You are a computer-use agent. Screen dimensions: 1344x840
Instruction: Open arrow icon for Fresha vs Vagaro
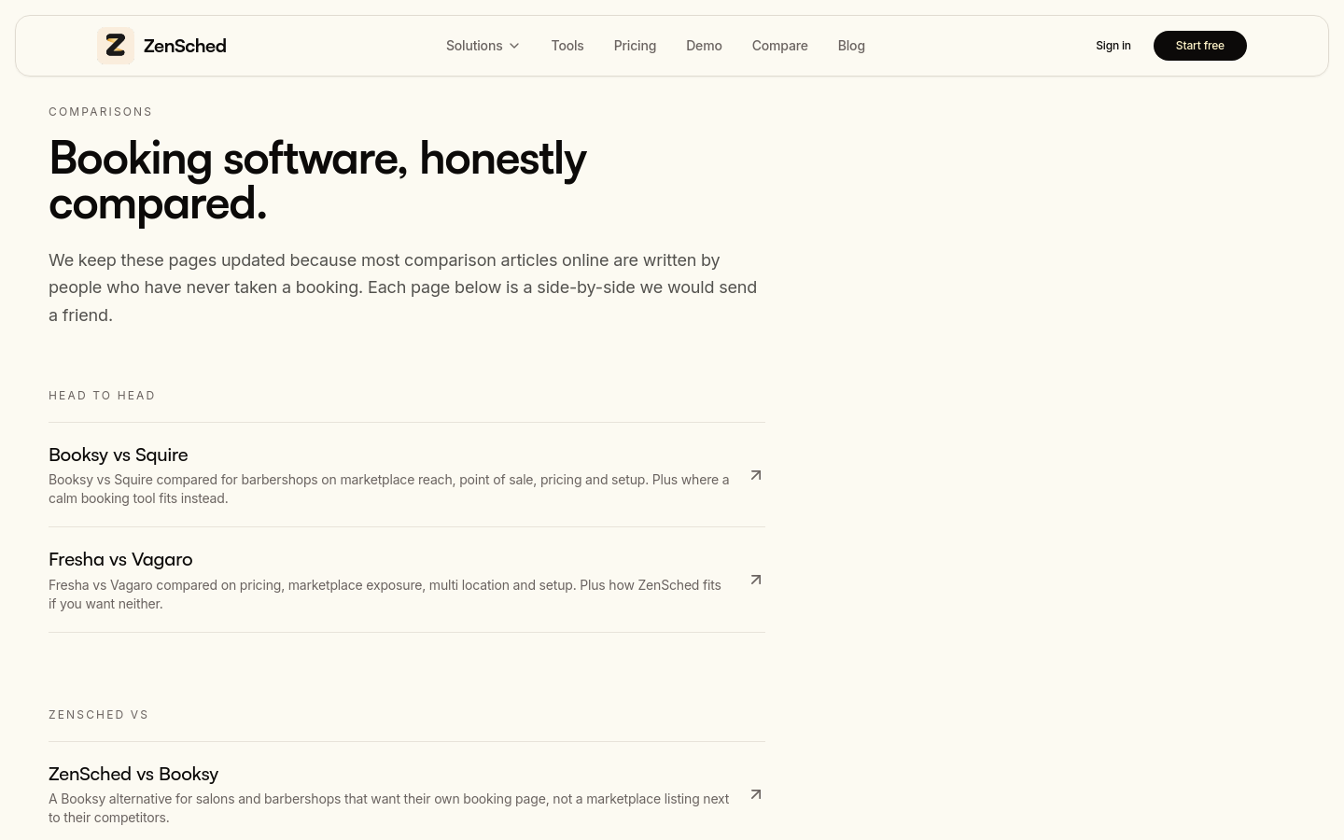[x=756, y=580]
